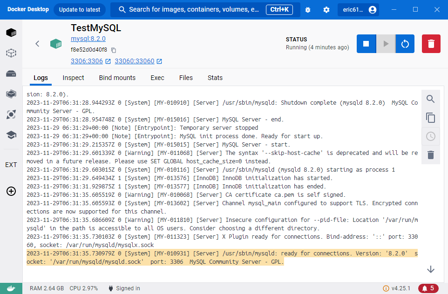Click Running (4 minutes ago) status text

[x=318, y=47]
